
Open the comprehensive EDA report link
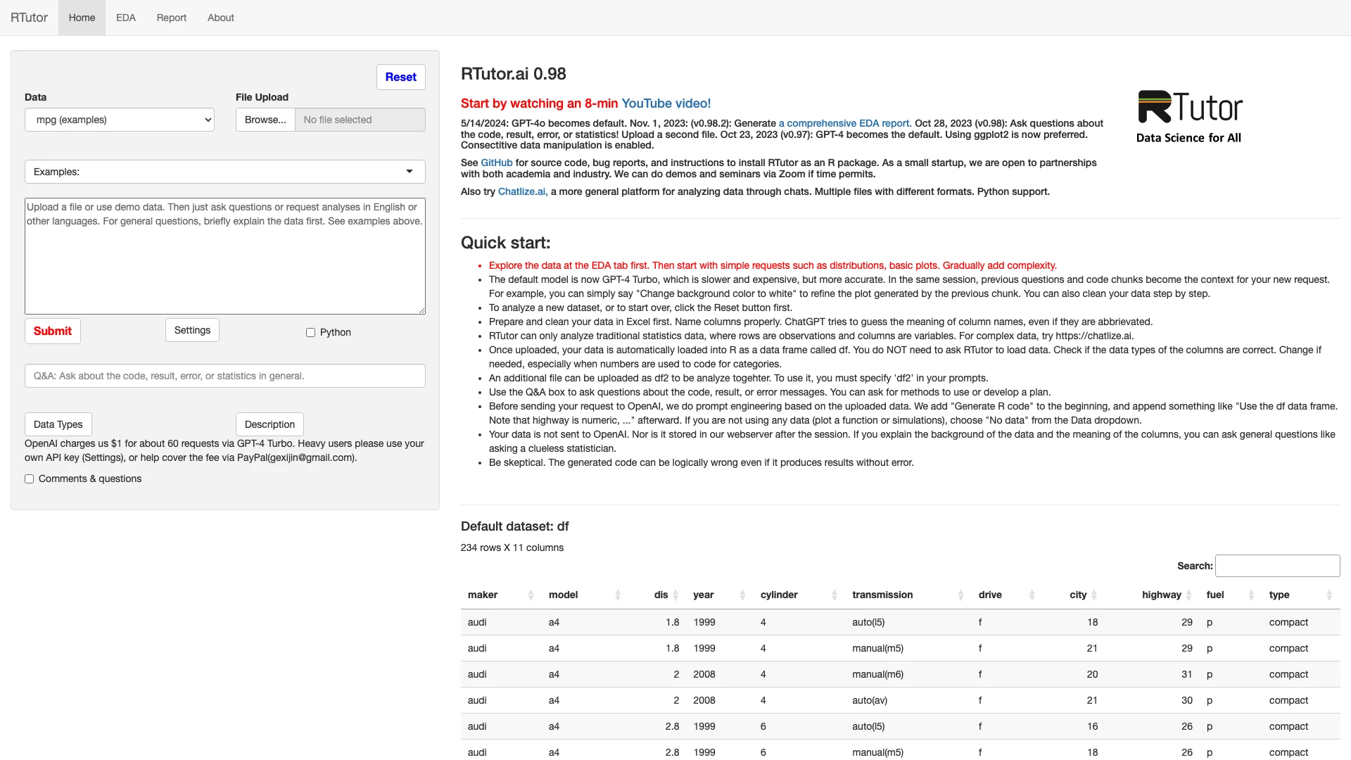[x=845, y=123]
